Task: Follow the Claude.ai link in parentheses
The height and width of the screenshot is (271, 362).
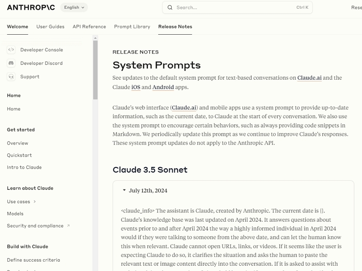Action: (x=184, y=108)
